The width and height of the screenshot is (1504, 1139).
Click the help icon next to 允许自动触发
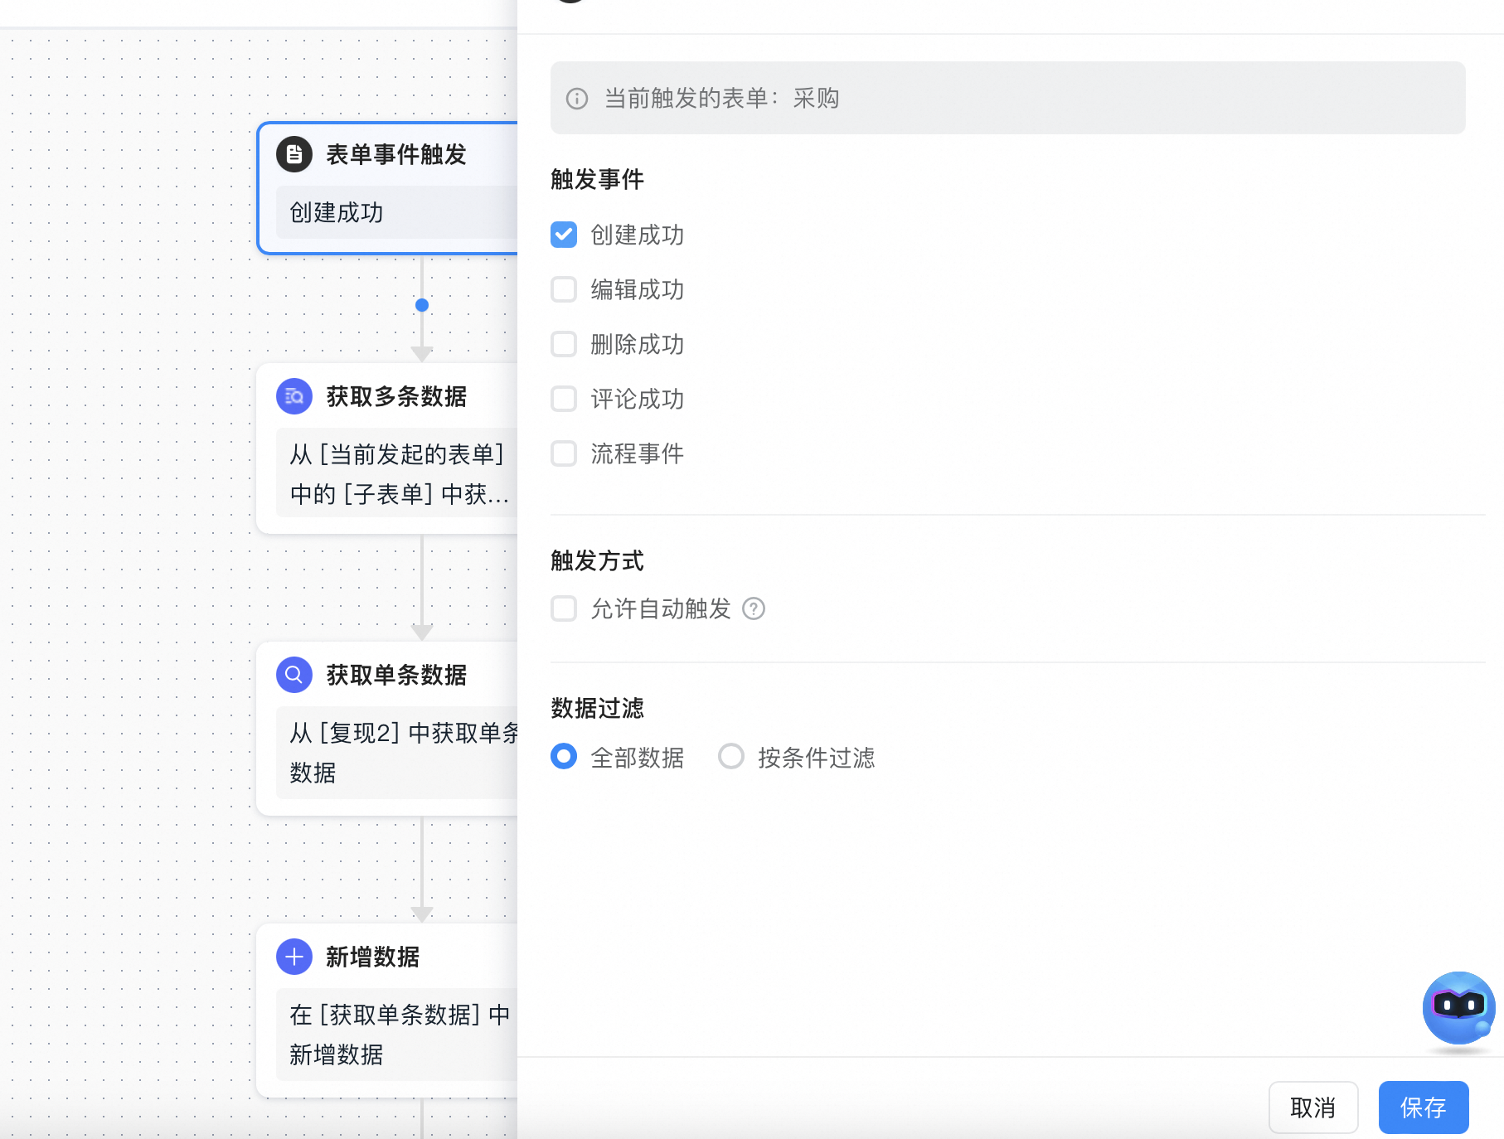point(754,608)
